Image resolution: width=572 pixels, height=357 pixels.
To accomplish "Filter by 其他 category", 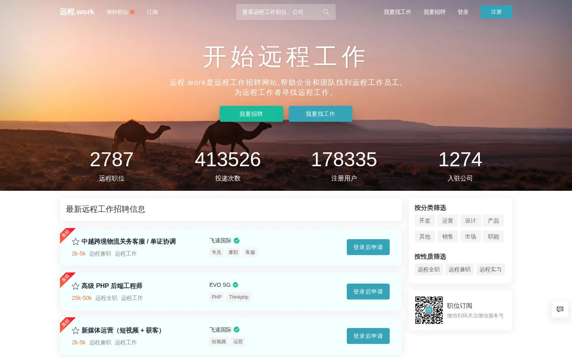I will point(425,236).
